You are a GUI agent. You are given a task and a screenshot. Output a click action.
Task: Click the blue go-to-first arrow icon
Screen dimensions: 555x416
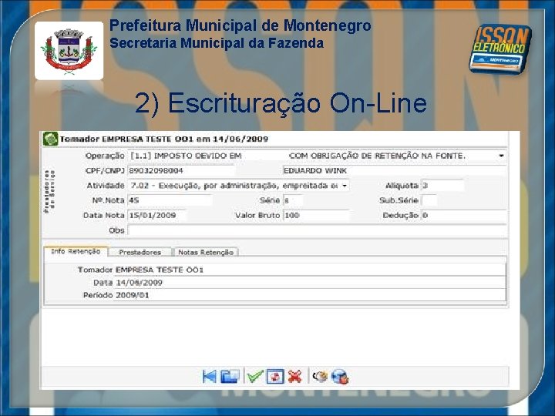tap(210, 376)
